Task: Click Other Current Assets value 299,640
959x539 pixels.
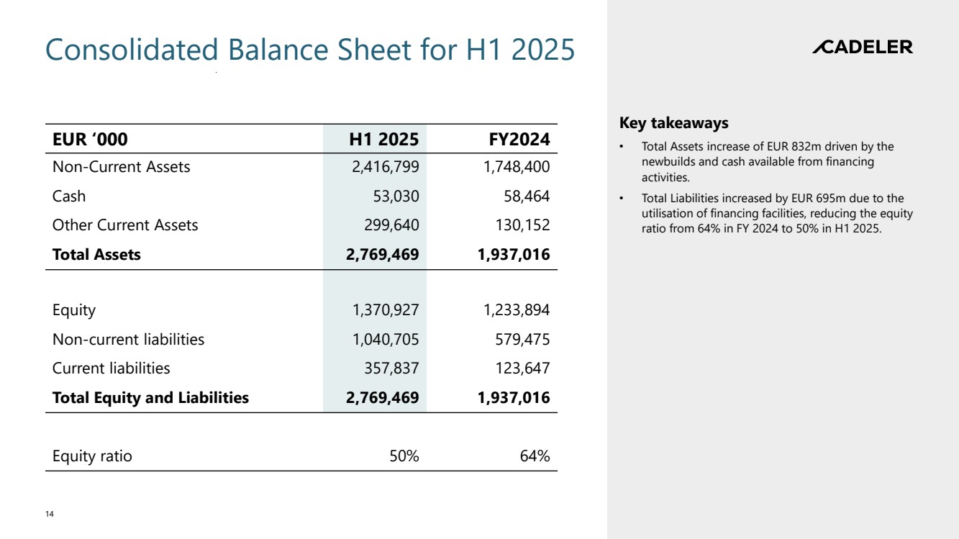Action: coord(389,225)
